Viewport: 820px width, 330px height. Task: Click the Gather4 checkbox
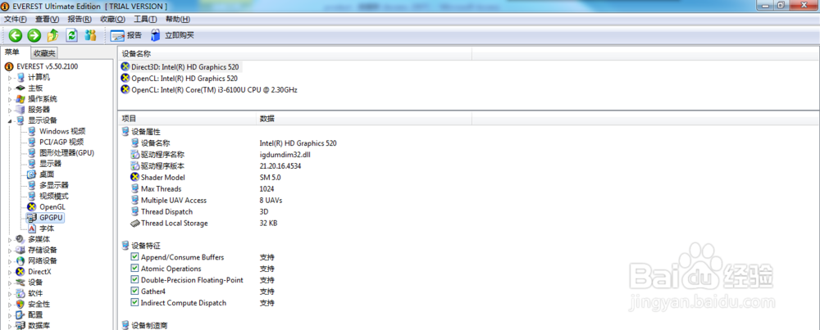135,292
